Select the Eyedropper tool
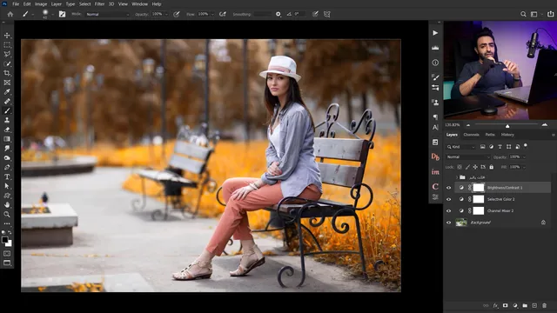This screenshot has width=557, height=313. click(7, 92)
